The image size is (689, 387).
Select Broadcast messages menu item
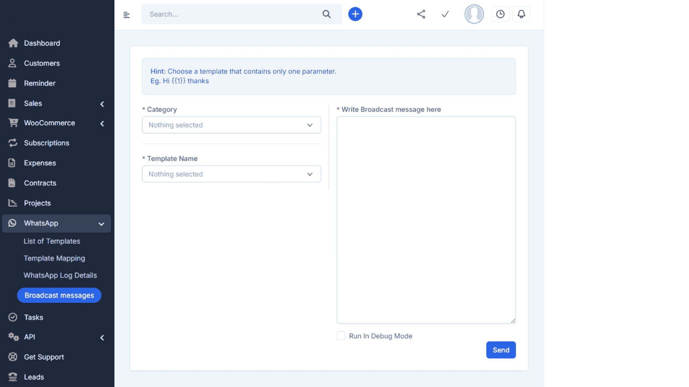pyautogui.click(x=59, y=295)
